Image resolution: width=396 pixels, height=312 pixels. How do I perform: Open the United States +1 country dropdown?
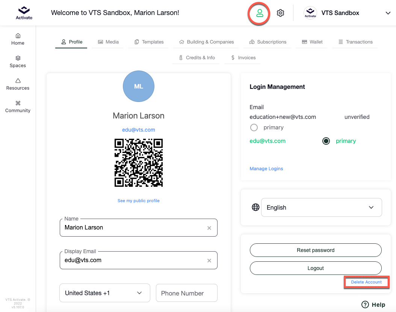click(x=105, y=293)
